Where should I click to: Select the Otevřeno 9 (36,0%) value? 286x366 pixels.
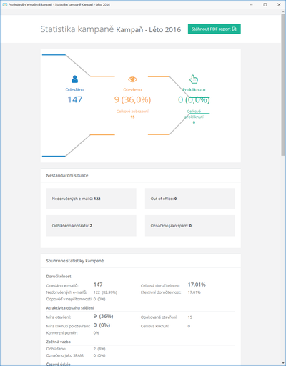[132, 99]
